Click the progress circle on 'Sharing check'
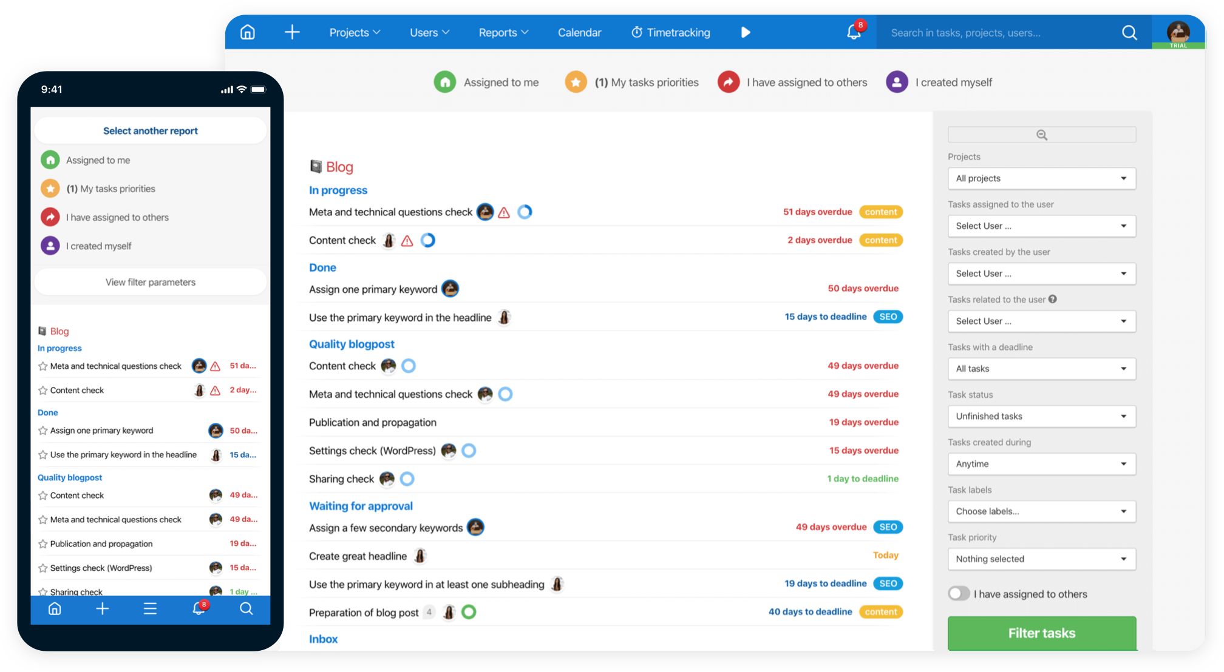The height and width of the screenshot is (672, 1224). tap(407, 479)
